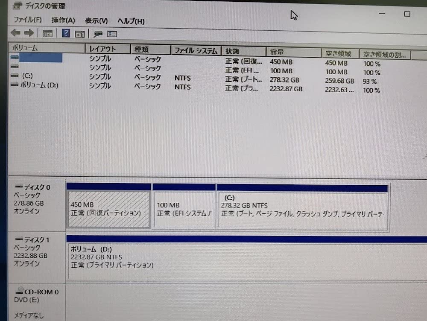Screen dimensions: 427x321
Task: Click the properties list toolbar icon
Action: point(112,34)
